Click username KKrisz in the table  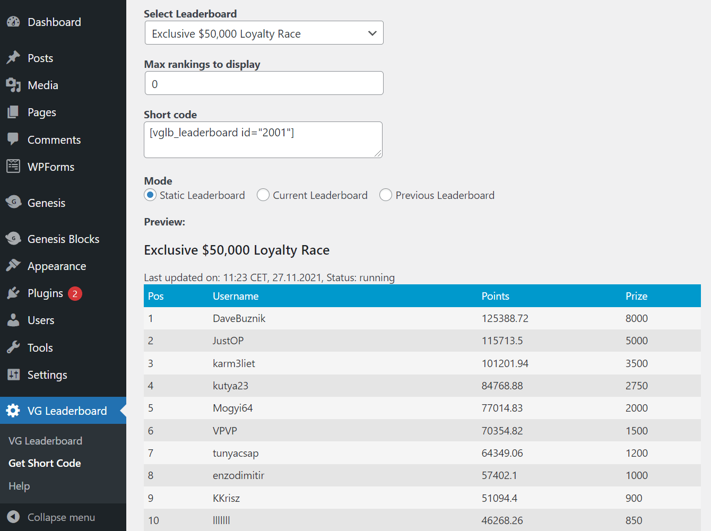click(x=226, y=498)
